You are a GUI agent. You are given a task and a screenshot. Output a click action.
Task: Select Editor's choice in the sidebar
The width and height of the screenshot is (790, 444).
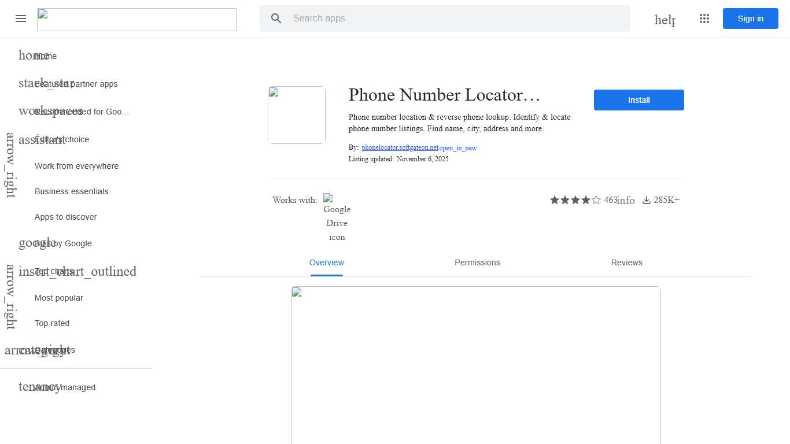click(61, 139)
